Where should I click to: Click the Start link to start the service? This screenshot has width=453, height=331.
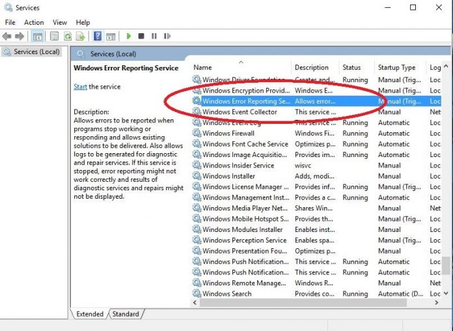80,87
